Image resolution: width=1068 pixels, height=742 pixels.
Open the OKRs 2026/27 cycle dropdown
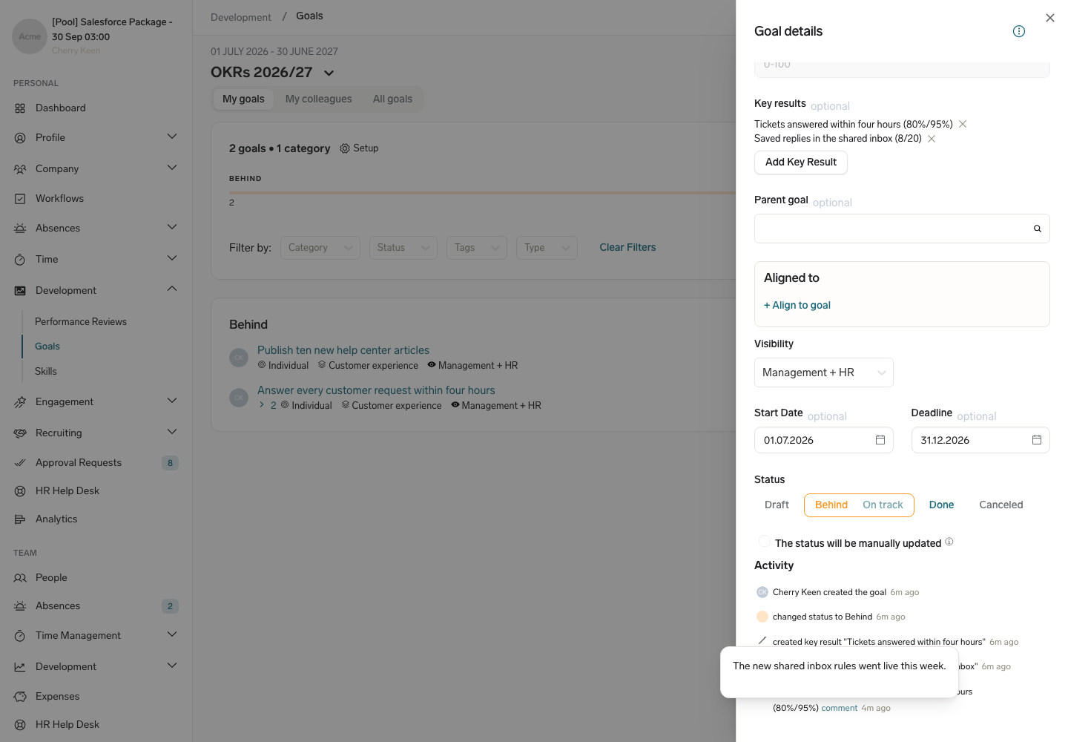point(329,73)
